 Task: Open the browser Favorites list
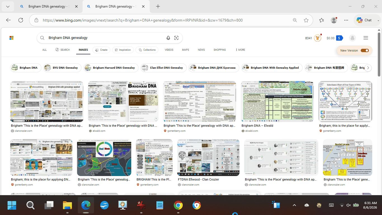pos(322,20)
